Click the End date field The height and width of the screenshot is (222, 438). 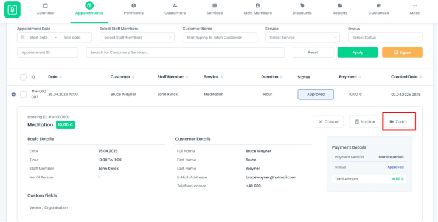pos(72,38)
